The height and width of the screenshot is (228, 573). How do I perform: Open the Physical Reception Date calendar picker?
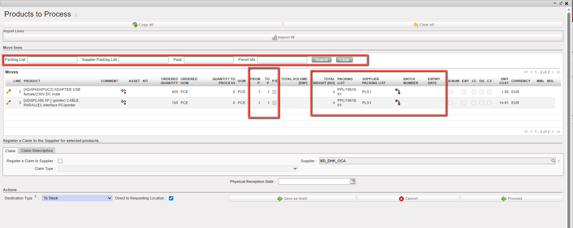click(x=352, y=181)
